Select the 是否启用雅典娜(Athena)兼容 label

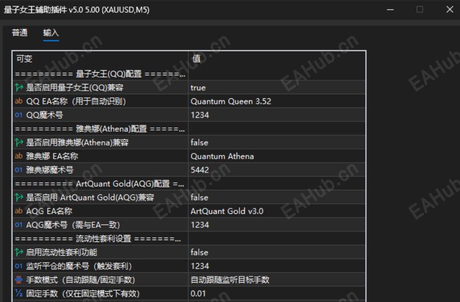point(77,142)
